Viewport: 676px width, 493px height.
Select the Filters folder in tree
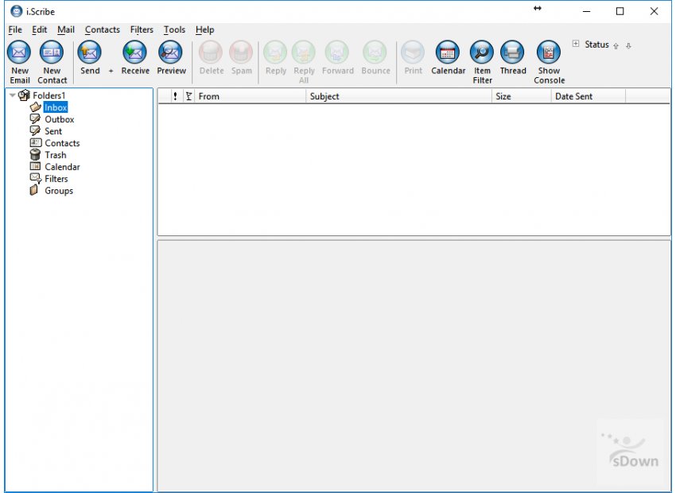pos(56,179)
